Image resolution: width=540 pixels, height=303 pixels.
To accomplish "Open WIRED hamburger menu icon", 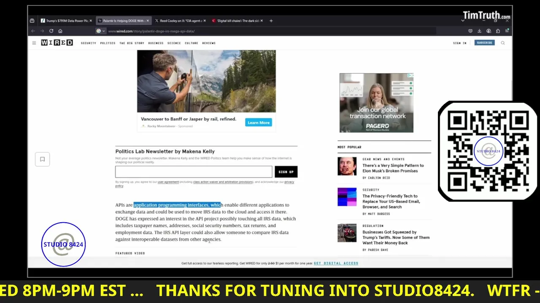I will tap(34, 43).
